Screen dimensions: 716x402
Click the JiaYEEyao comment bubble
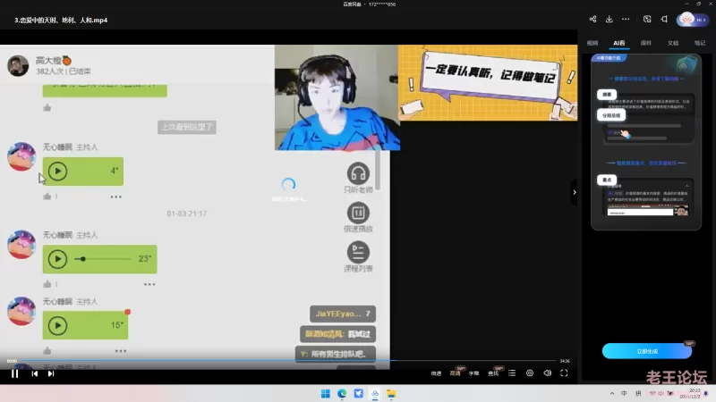tap(343, 314)
